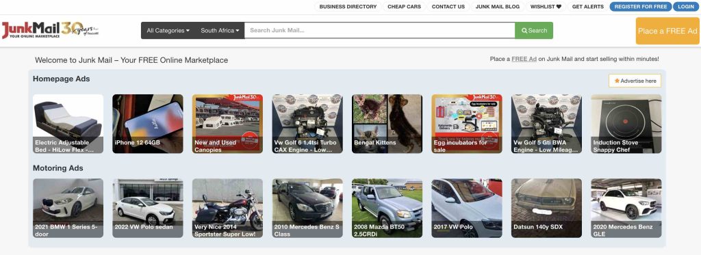This screenshot has height=255, width=701.
Task: Open New and Used Canopies ad
Action: click(x=227, y=124)
